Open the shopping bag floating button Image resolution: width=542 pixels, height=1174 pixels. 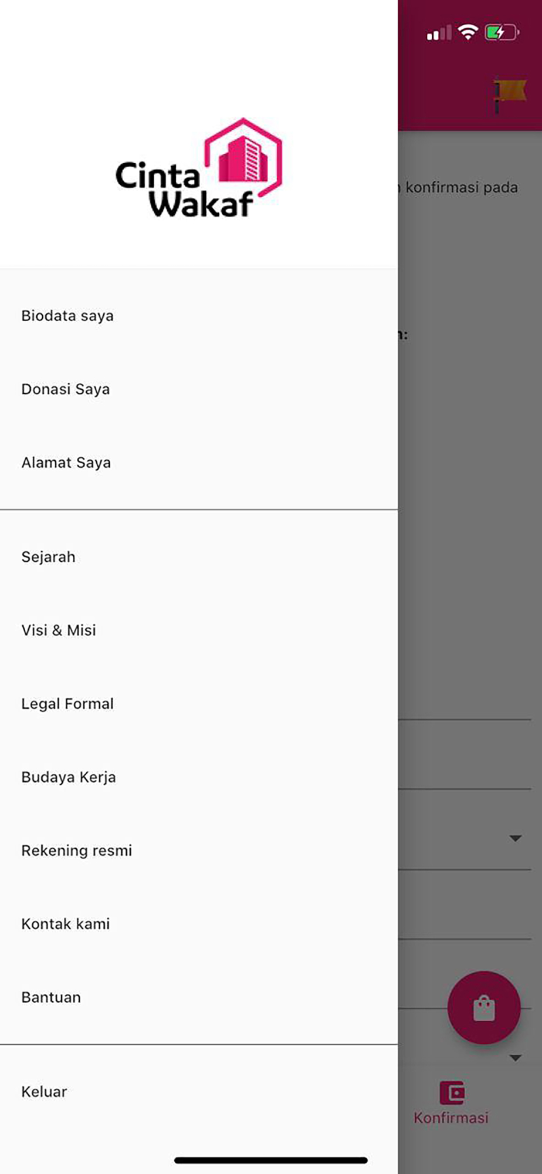click(x=484, y=1008)
